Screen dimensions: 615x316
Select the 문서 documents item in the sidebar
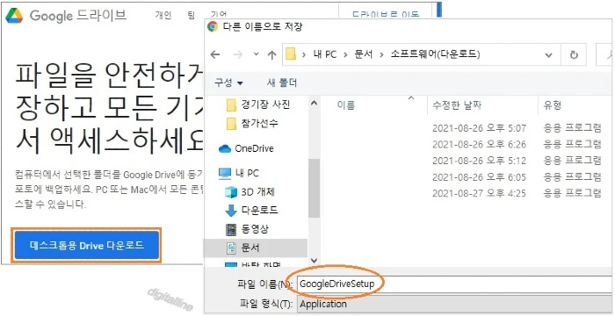[256, 248]
